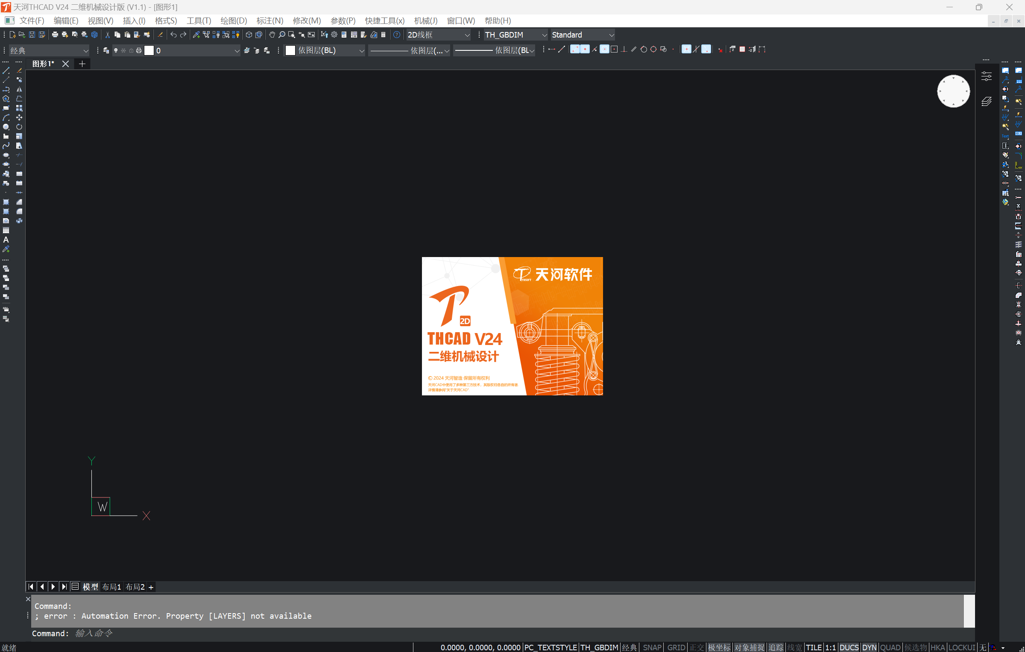Click the white layer color swatch
The height and width of the screenshot is (652, 1025).
pos(149,50)
